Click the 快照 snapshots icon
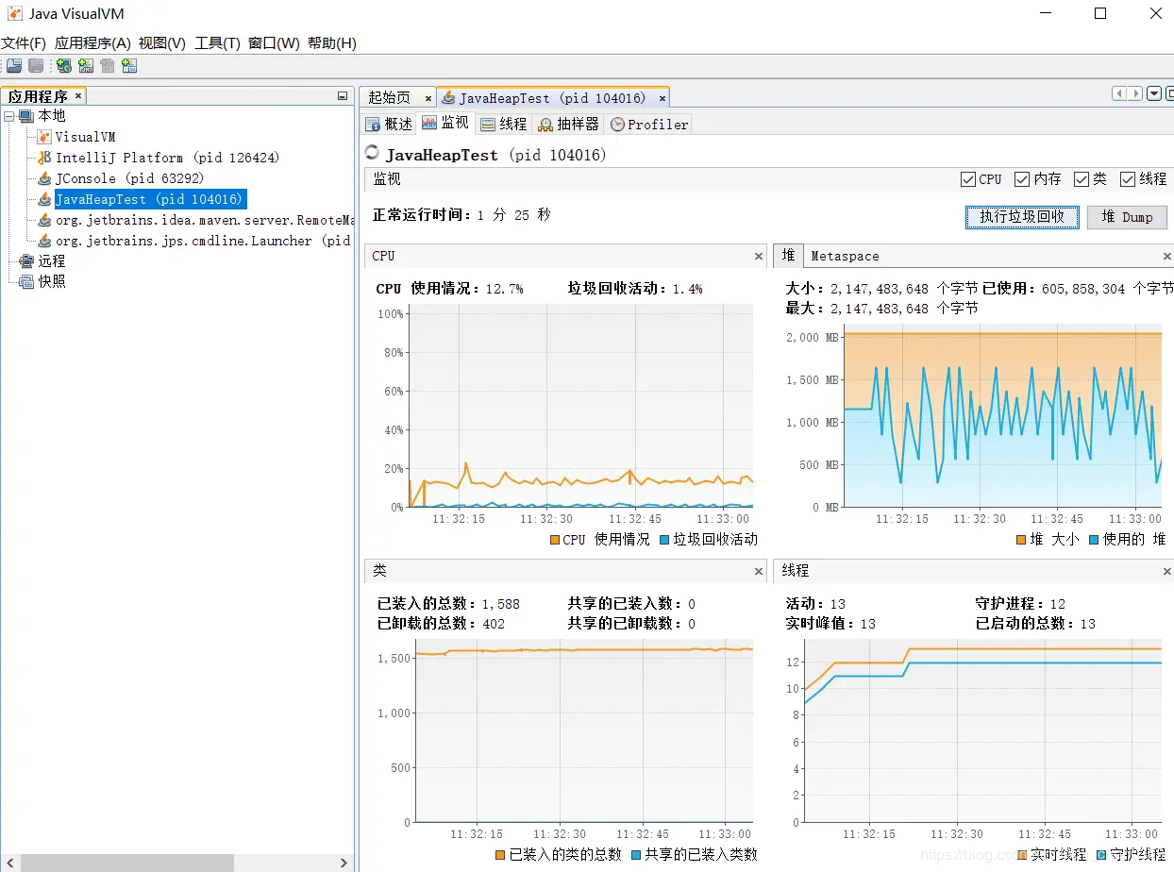Viewport: 1174px width, 872px height. point(26,282)
